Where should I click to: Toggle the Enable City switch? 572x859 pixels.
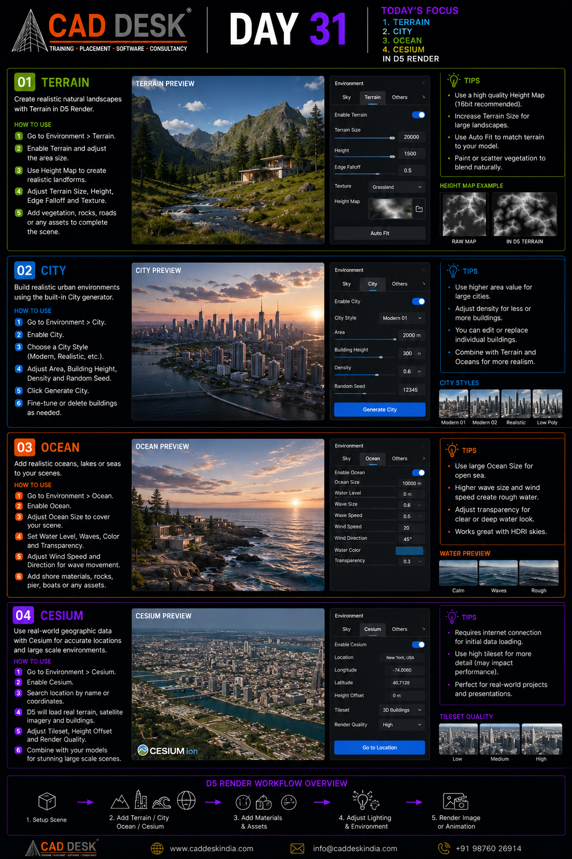coord(418,301)
